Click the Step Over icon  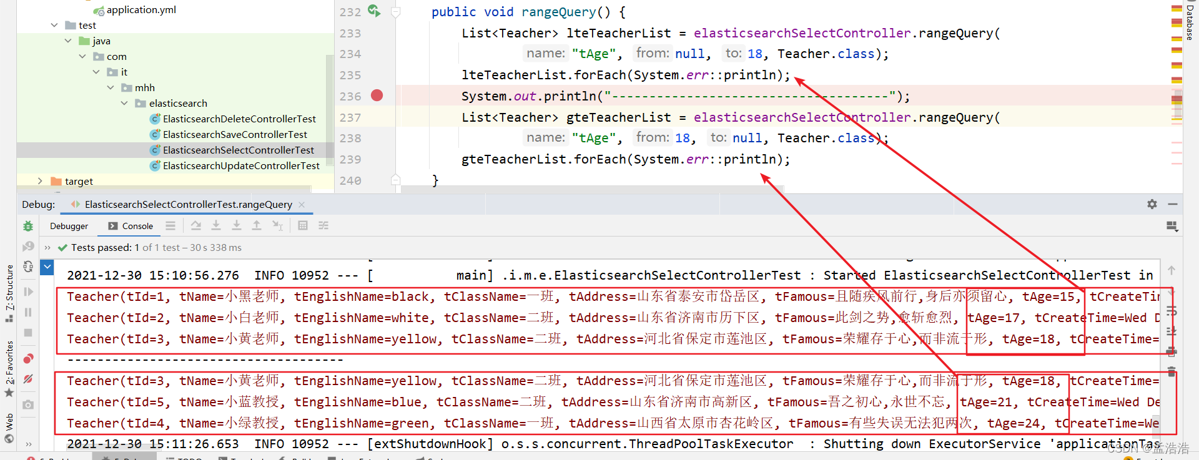(x=196, y=226)
